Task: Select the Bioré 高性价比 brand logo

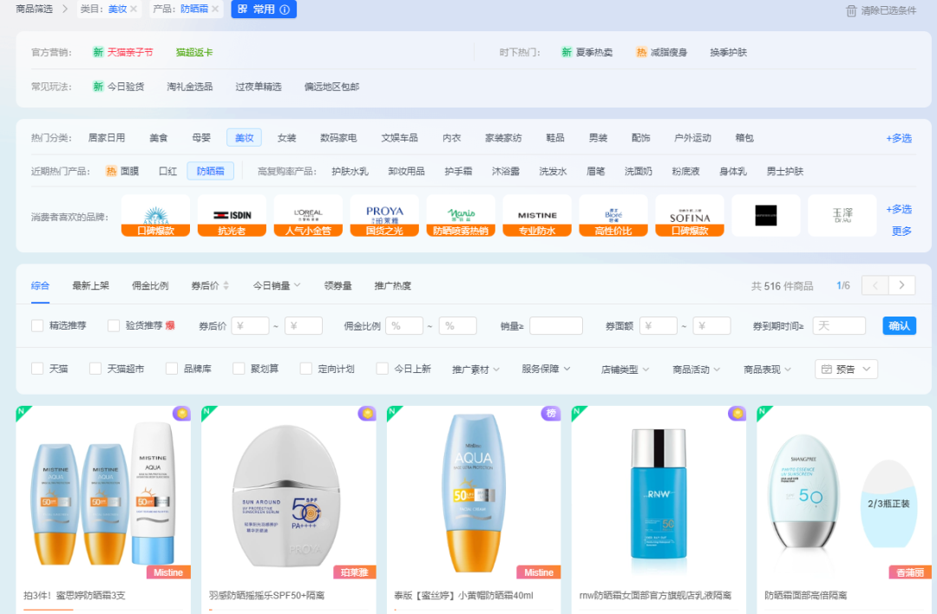Action: pyautogui.click(x=613, y=215)
